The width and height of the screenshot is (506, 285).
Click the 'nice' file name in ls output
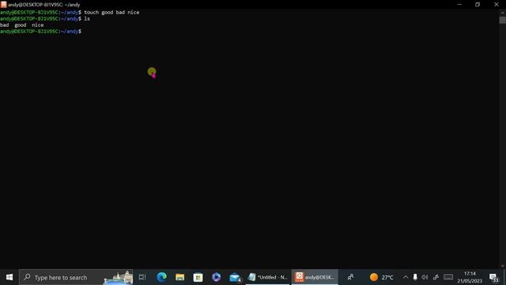pos(37,25)
